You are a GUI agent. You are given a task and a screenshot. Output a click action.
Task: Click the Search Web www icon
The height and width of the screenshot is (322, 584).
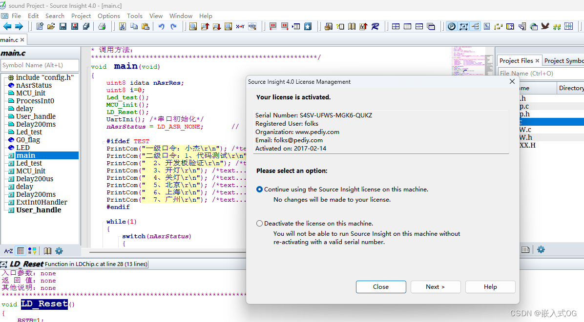pos(252,26)
